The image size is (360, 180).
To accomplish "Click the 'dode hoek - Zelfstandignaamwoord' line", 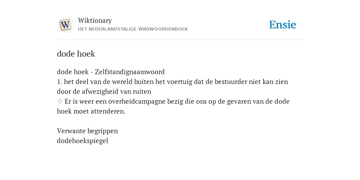I will (x=111, y=72).
